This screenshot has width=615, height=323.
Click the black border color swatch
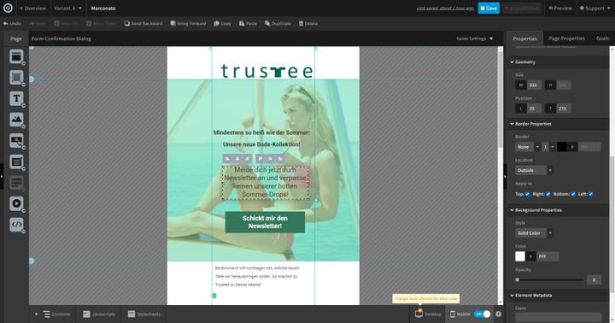click(562, 147)
